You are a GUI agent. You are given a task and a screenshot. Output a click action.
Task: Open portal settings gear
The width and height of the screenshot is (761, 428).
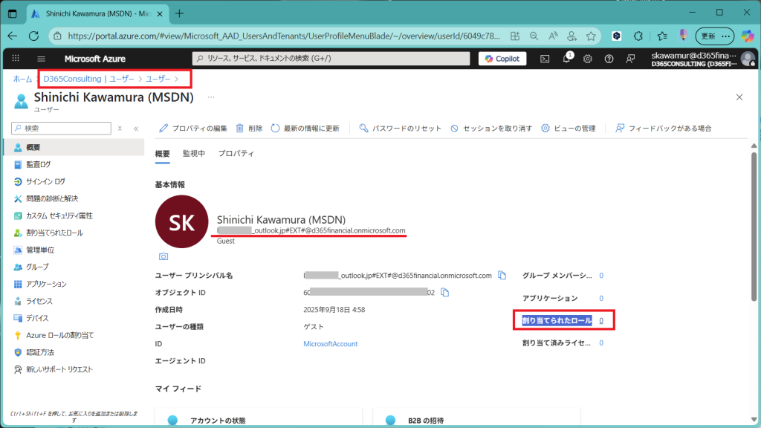coord(588,59)
